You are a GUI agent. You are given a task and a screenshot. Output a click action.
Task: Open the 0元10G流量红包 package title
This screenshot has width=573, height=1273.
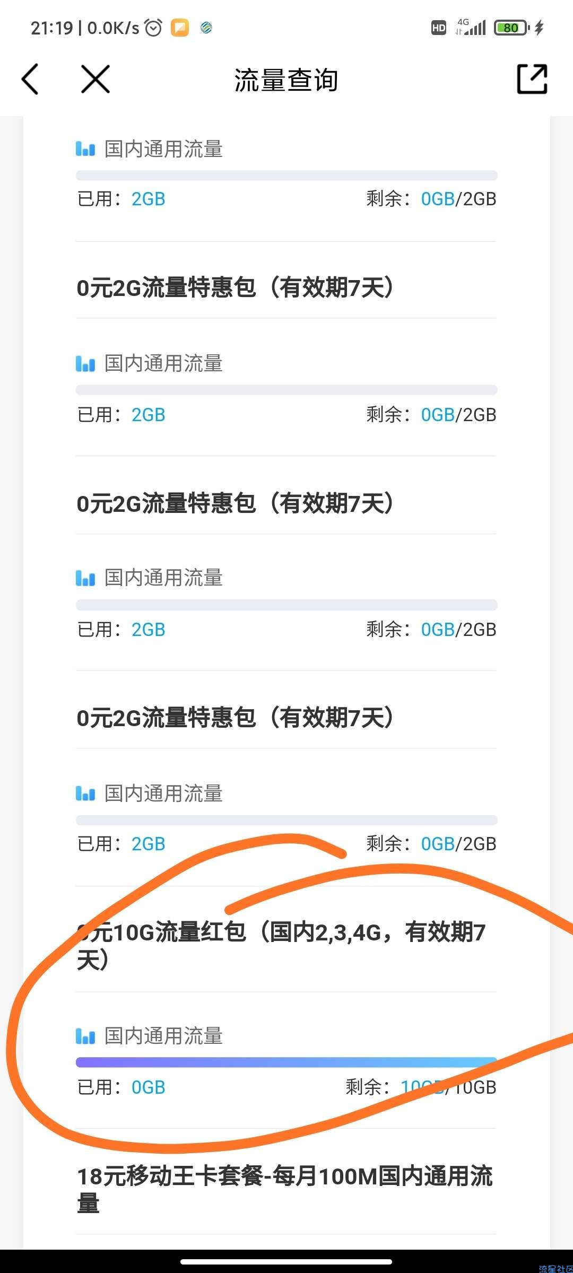281,946
